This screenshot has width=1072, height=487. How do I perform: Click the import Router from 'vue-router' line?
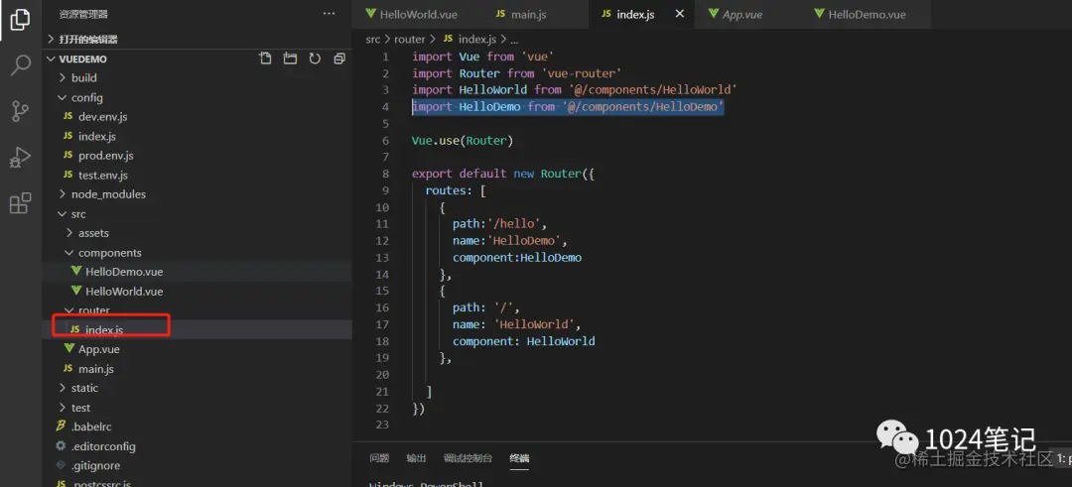tap(516, 73)
